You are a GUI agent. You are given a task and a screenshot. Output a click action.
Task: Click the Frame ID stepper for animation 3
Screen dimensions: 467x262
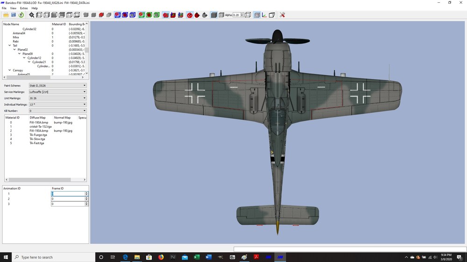click(86, 204)
